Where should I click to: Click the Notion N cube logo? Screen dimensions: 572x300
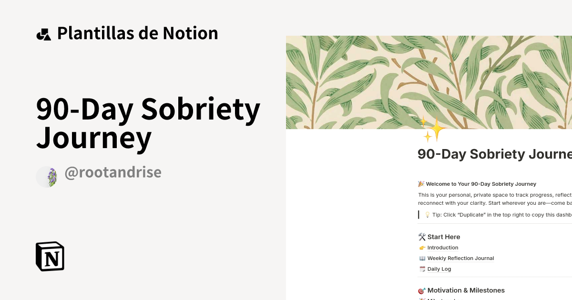coord(50,256)
